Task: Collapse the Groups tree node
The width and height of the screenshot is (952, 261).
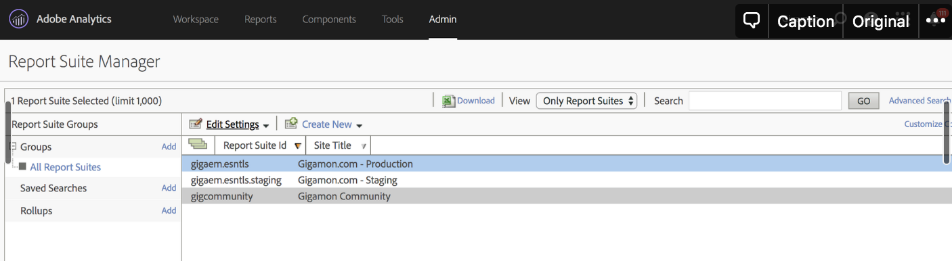Action: click(13, 147)
